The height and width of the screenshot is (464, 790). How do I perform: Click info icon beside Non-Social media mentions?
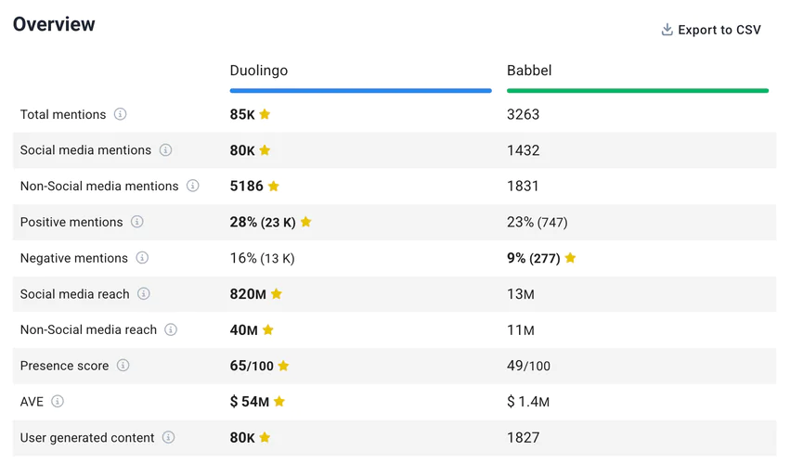coord(192,186)
